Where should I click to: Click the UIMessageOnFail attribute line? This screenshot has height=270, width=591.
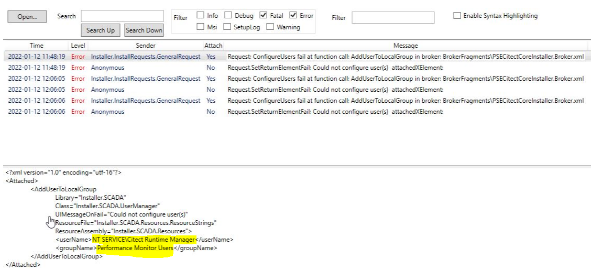(x=122, y=214)
